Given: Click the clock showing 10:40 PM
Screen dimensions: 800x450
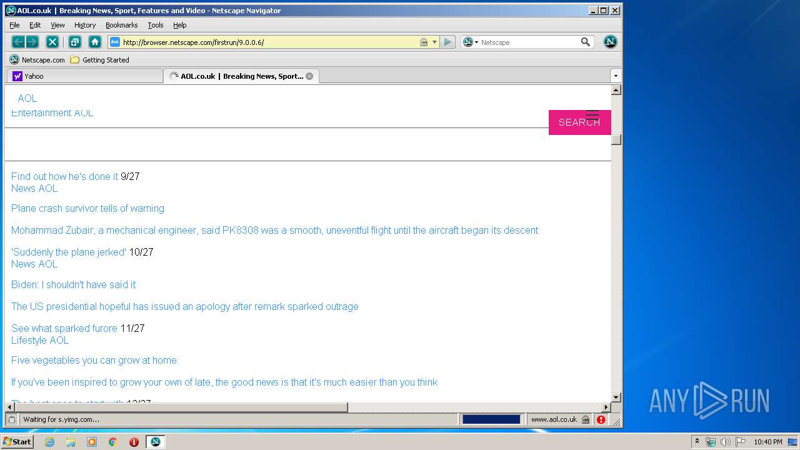Looking at the screenshot, I should click(767, 442).
